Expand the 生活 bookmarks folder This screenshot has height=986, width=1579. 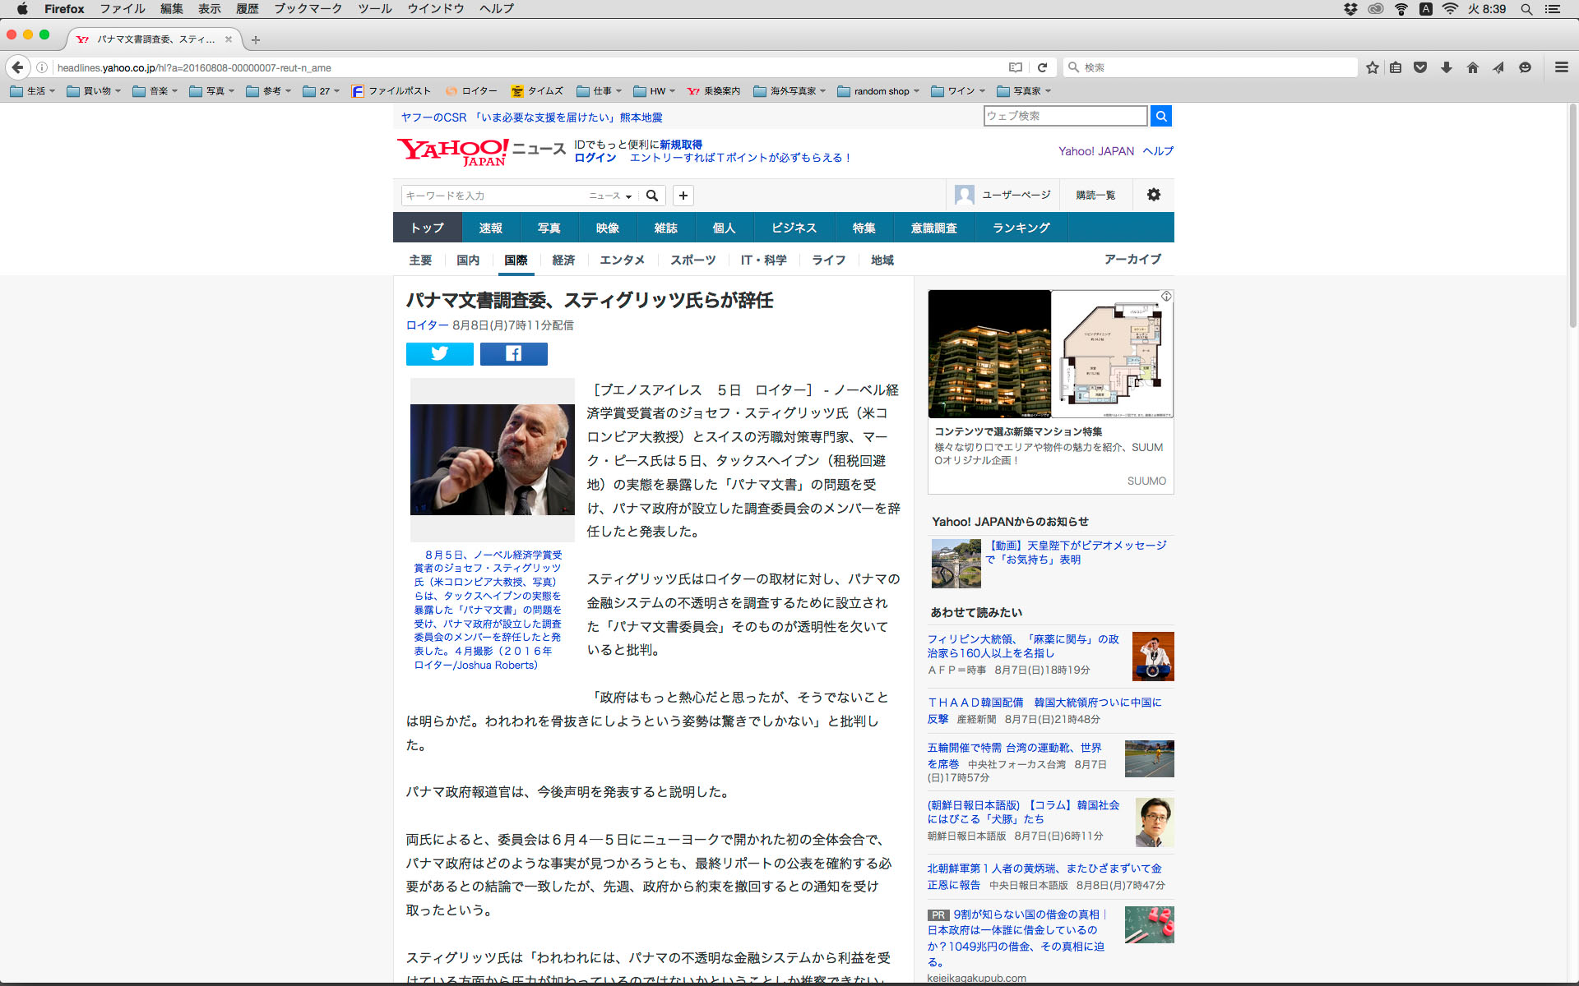(x=33, y=91)
